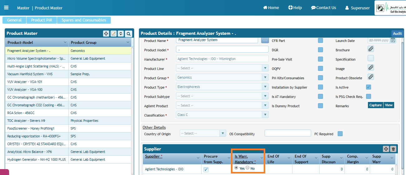
Task: Add new product in Product Master panel
Action: (x=106, y=34)
